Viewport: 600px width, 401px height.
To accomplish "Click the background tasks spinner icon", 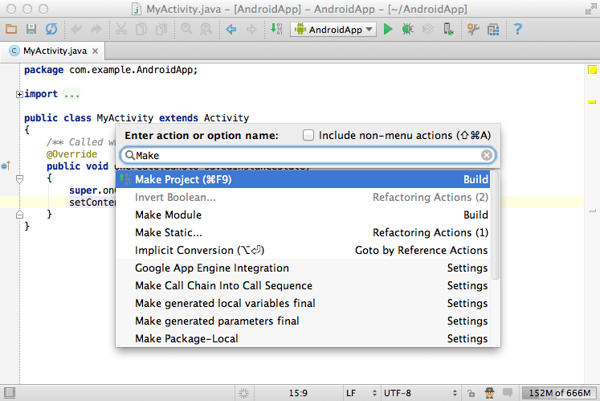I will coord(243,393).
